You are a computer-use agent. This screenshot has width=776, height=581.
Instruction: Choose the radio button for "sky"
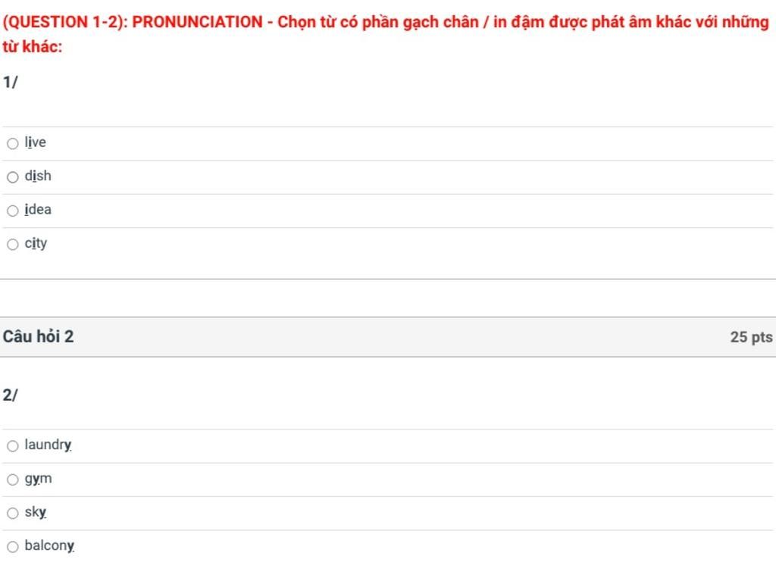point(13,513)
